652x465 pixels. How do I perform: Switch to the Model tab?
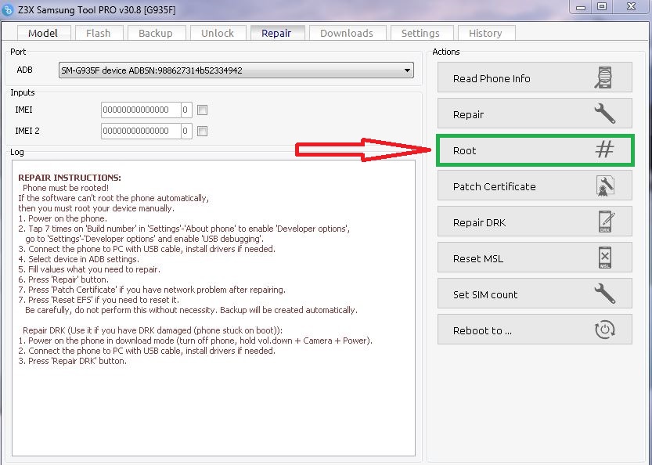tap(43, 34)
